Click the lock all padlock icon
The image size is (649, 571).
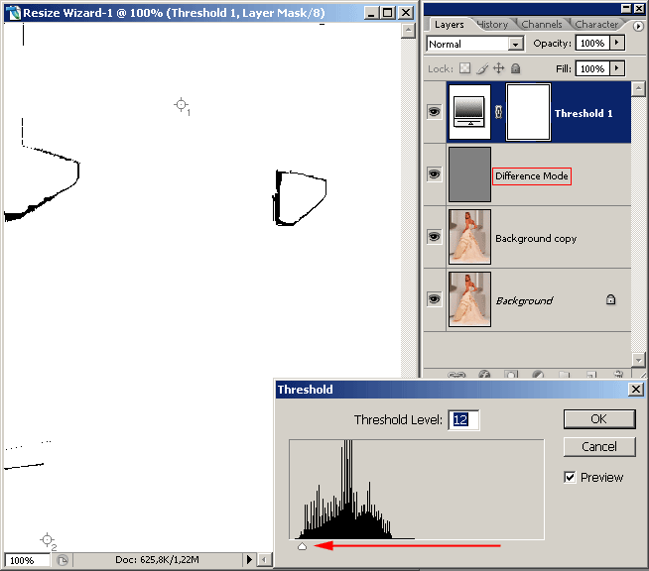[x=515, y=69]
